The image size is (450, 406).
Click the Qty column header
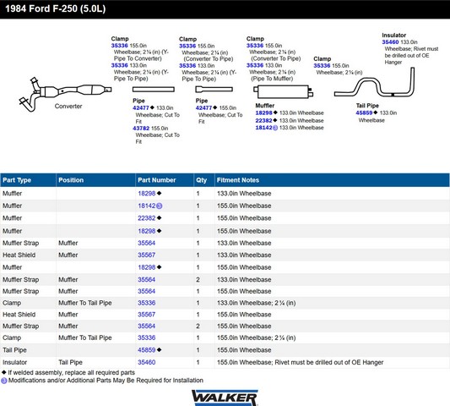pos(204,180)
